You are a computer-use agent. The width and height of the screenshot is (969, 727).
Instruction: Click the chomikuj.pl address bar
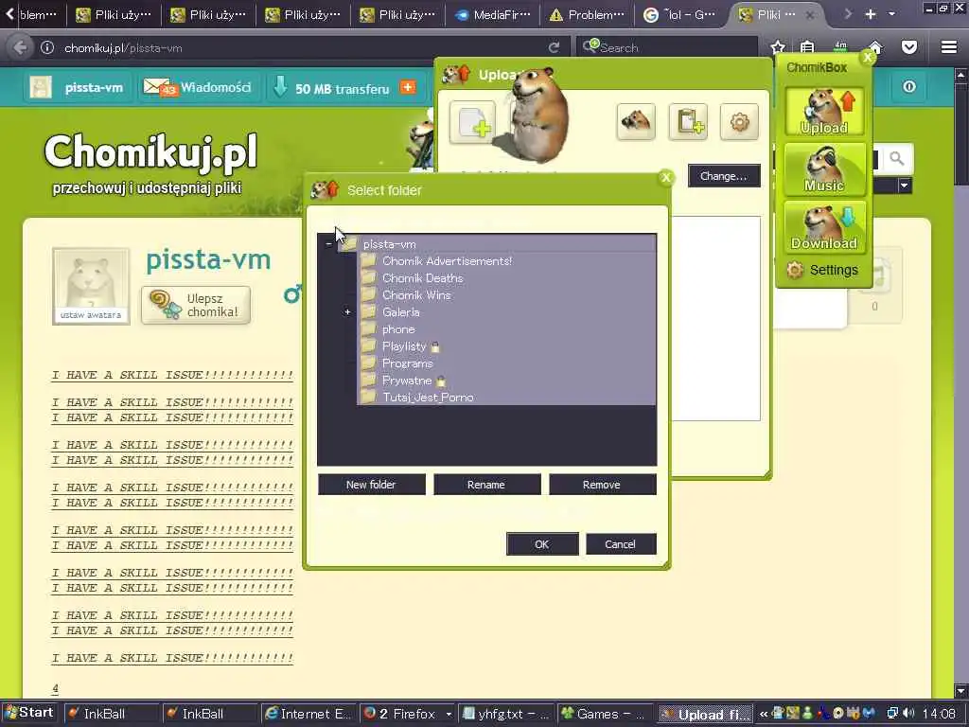point(296,47)
